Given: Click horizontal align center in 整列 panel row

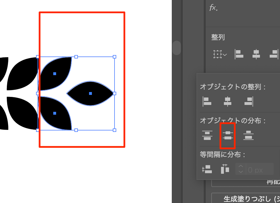Looking at the screenshot, I should [x=256, y=54].
